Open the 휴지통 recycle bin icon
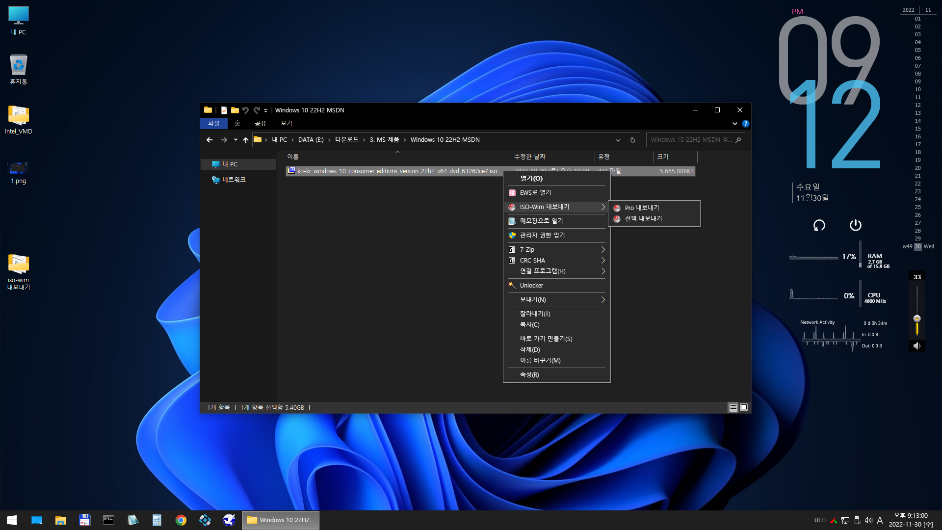The width and height of the screenshot is (942, 530). (x=19, y=69)
